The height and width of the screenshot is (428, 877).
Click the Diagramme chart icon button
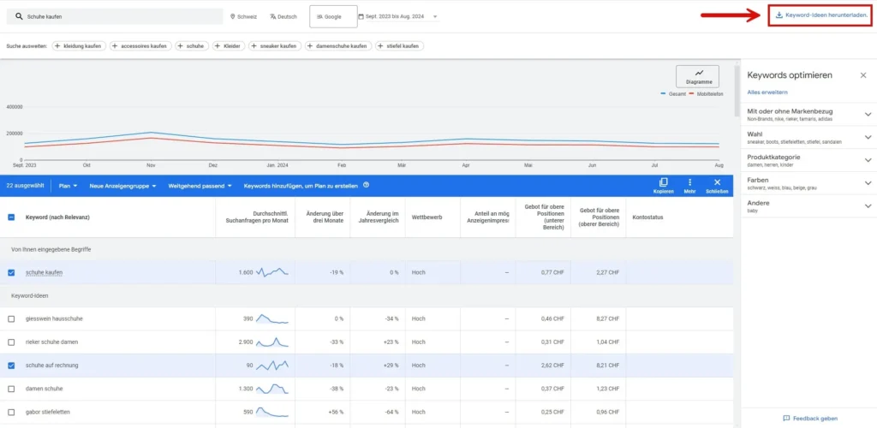click(x=698, y=75)
